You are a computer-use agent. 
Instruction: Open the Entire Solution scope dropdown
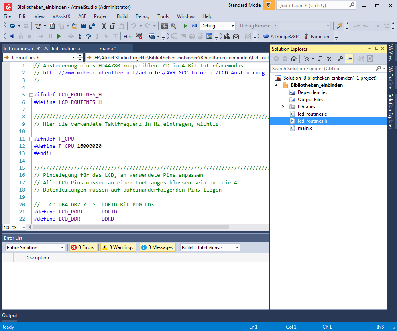[35, 247]
